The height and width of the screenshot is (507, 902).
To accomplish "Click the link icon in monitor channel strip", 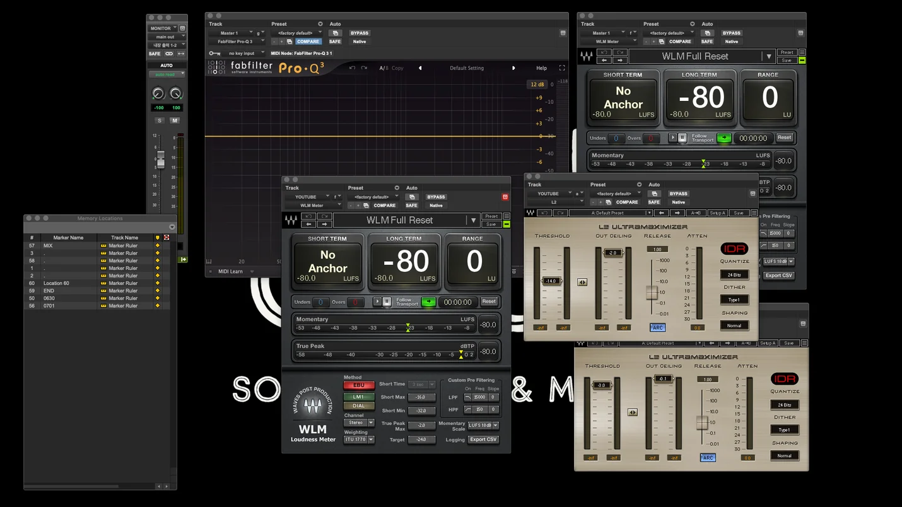I will 169,54.
